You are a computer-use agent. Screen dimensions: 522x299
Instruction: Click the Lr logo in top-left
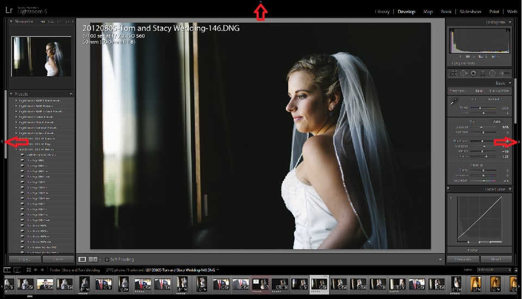coord(9,10)
